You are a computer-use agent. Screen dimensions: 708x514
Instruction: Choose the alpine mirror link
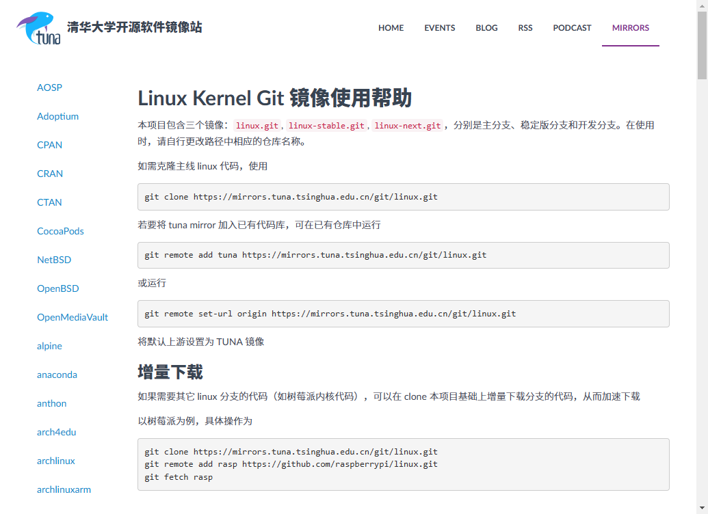(x=50, y=346)
